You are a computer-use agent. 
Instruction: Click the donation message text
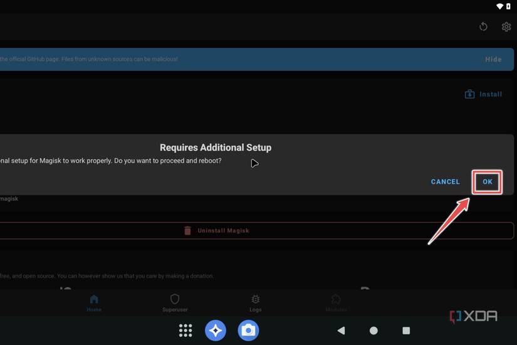[107, 276]
